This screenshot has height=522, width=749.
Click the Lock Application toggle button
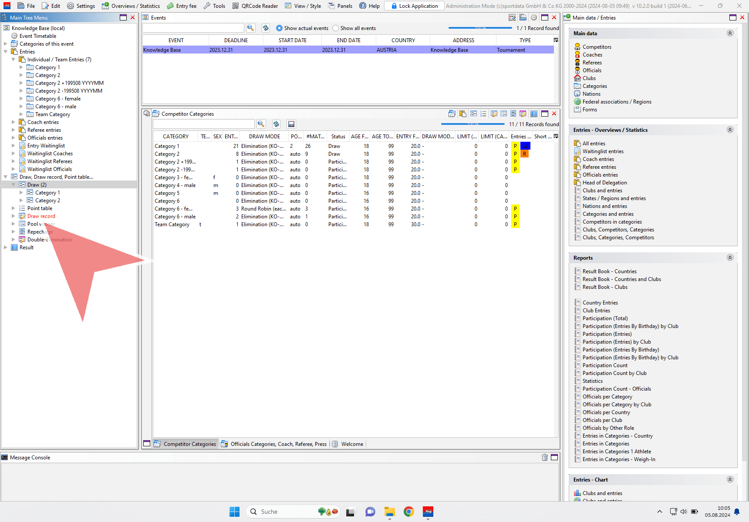pos(414,6)
